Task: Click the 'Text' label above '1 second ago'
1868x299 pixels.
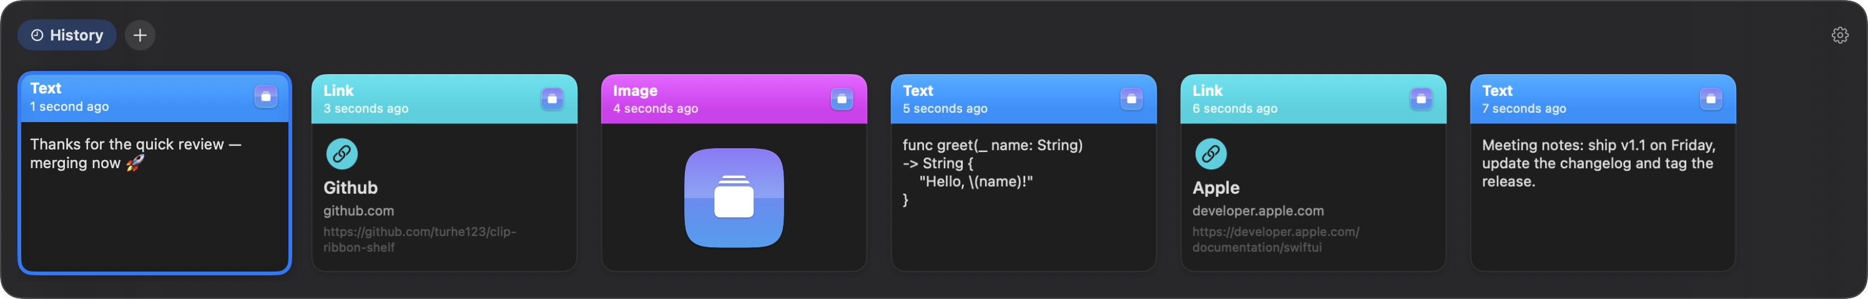Action: click(x=46, y=88)
